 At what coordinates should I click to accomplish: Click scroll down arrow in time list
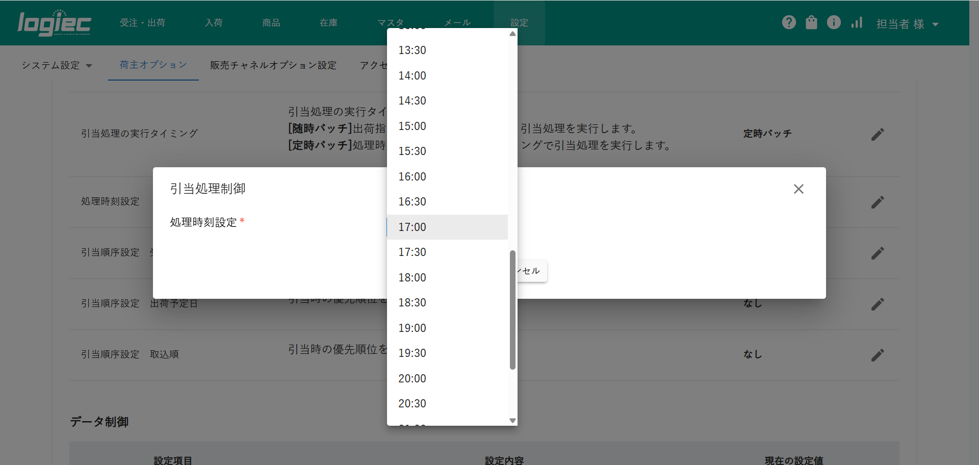[x=512, y=421]
